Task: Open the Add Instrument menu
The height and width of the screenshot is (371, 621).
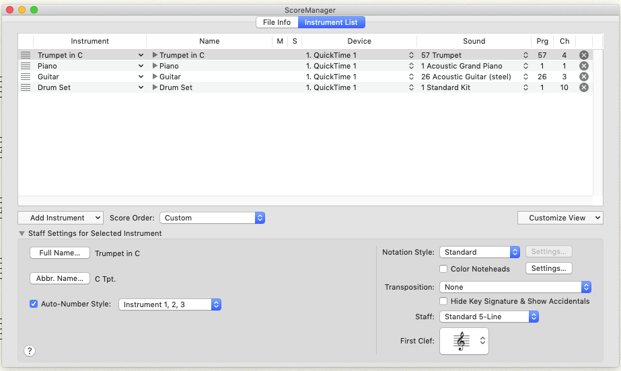Action: click(x=61, y=218)
